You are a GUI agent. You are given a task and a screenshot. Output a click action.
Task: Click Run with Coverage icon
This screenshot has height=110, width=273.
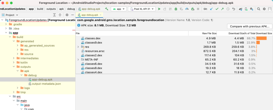click(181, 9)
